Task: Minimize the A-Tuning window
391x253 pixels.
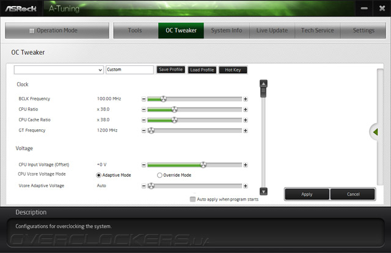Action: pyautogui.click(x=364, y=9)
